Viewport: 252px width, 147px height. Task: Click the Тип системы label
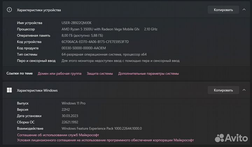click(27, 54)
